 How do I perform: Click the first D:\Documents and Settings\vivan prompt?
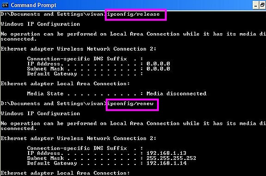pyautogui.click(x=53, y=14)
